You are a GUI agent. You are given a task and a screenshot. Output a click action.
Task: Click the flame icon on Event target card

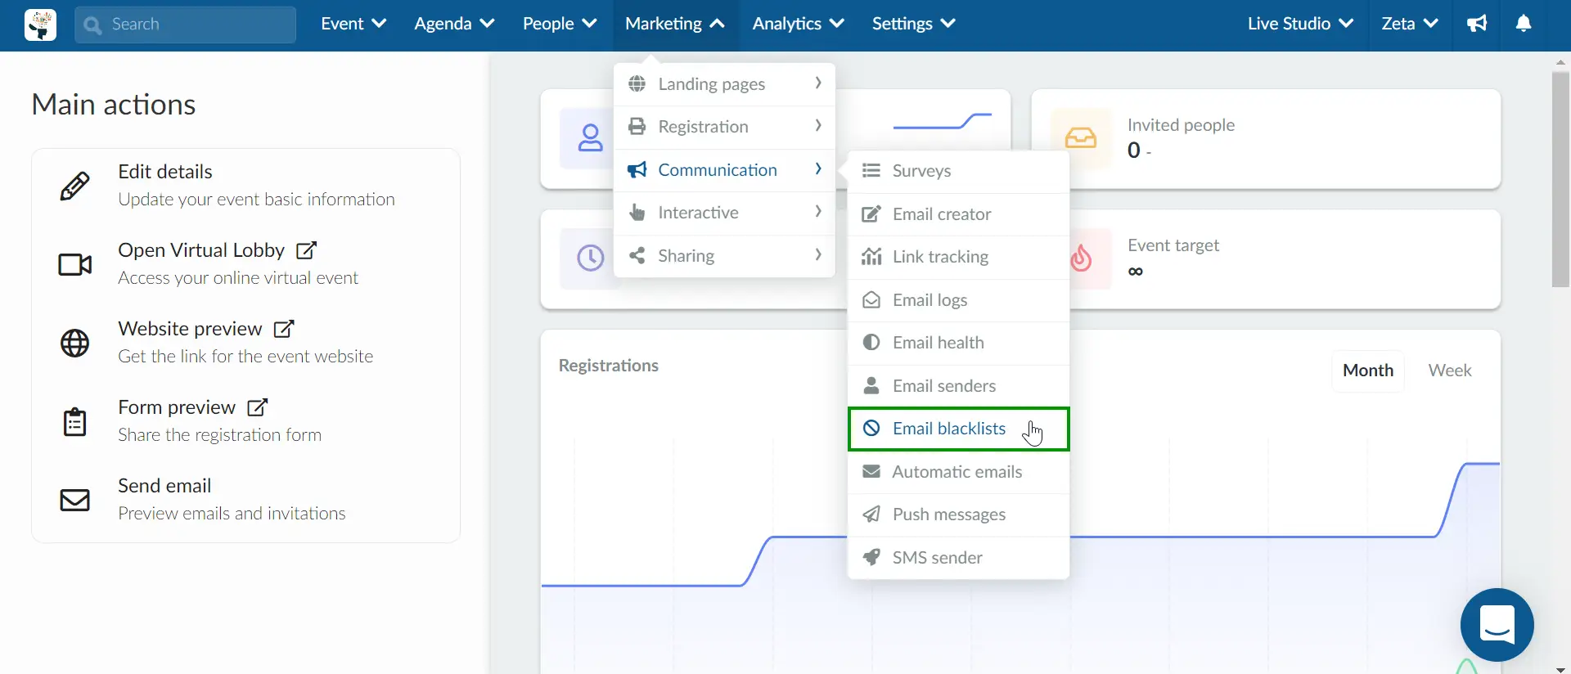point(1081,258)
